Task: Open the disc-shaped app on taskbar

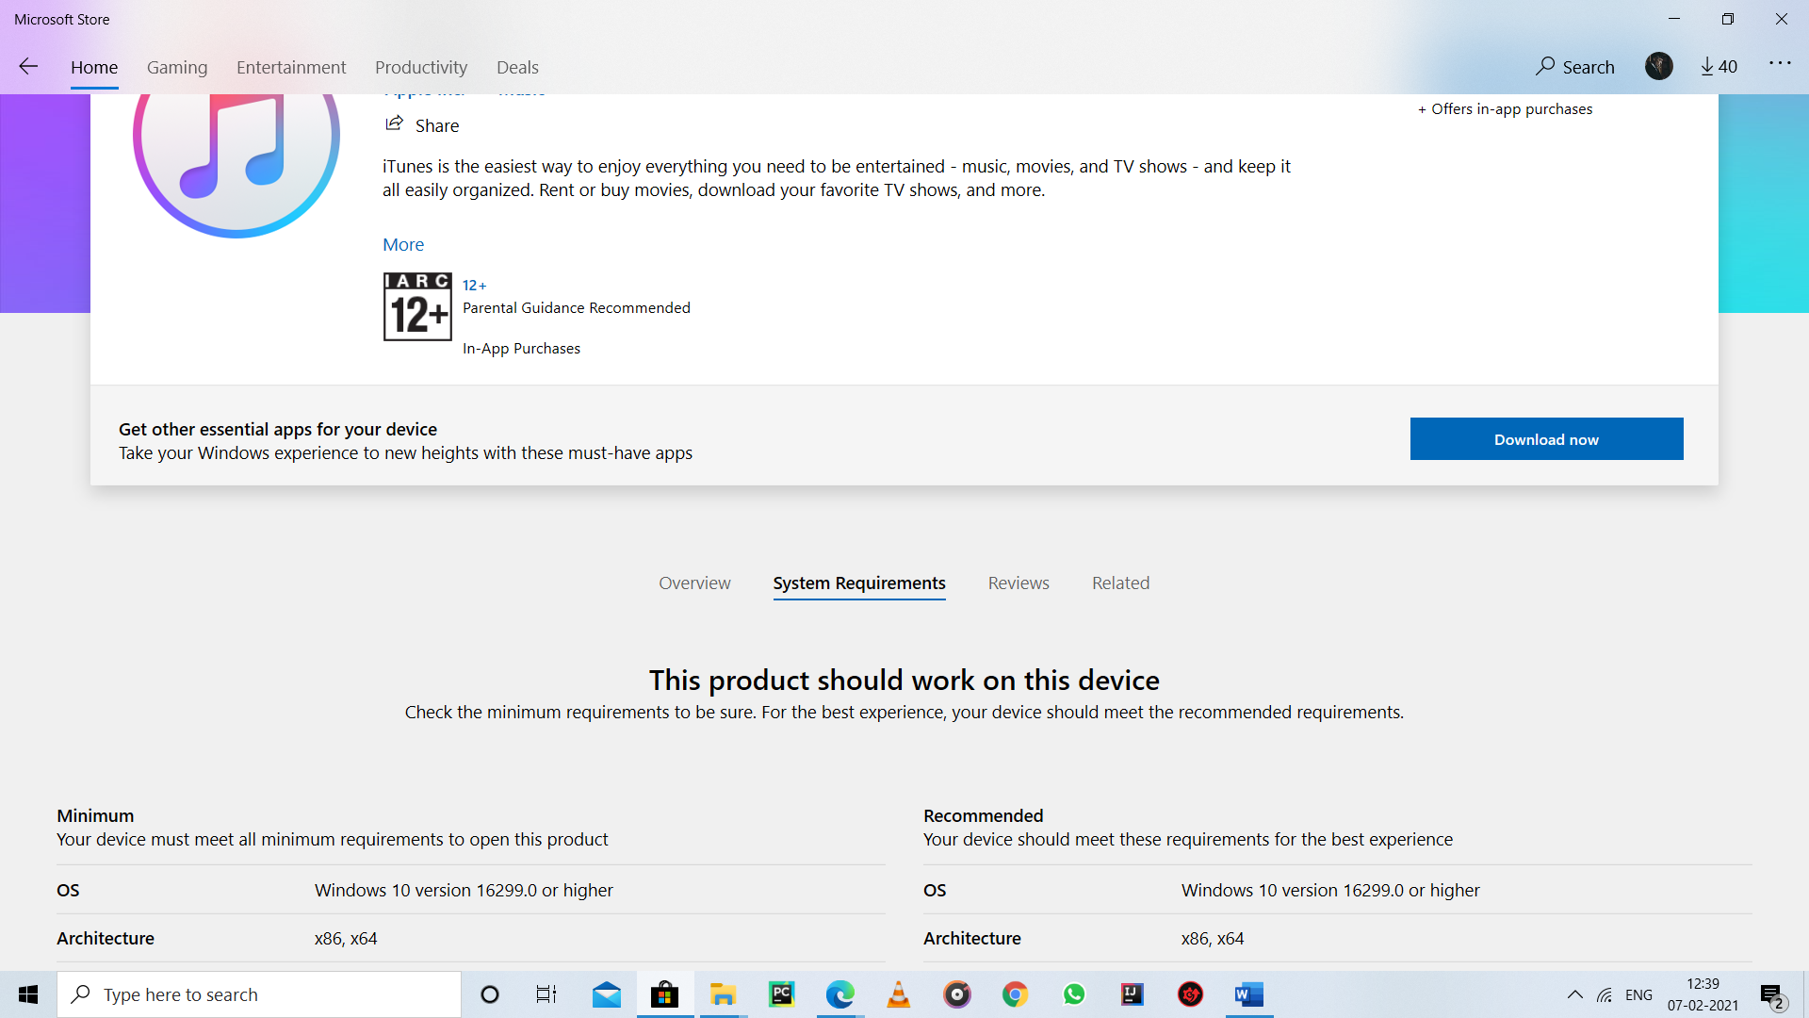Action: click(956, 994)
